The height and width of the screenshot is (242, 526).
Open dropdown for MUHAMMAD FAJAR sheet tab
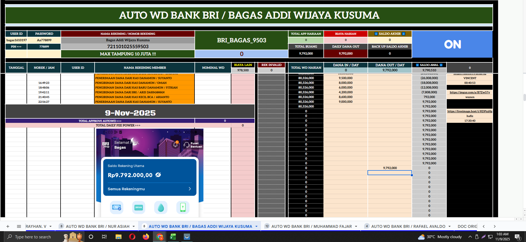click(356, 226)
